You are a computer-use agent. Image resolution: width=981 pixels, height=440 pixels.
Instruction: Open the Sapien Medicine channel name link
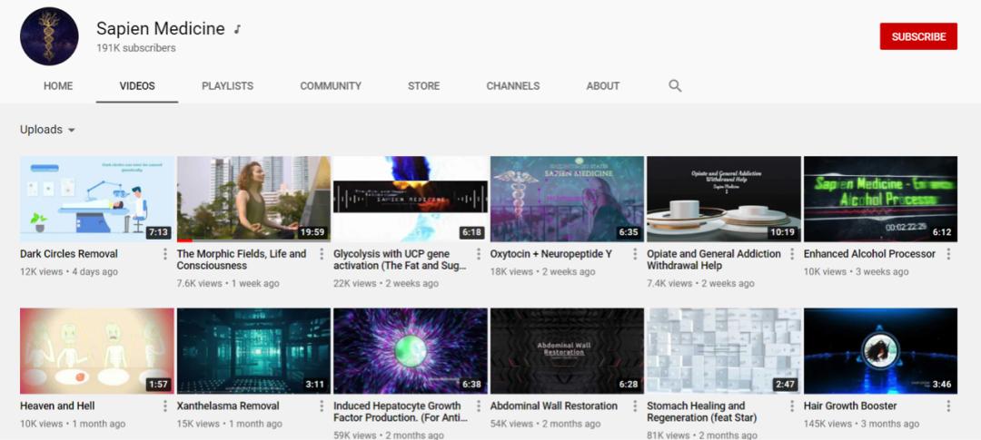coord(160,29)
